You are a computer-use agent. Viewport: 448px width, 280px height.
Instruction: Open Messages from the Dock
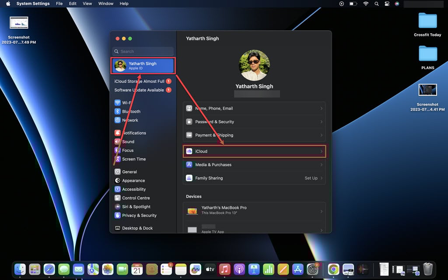(64, 269)
